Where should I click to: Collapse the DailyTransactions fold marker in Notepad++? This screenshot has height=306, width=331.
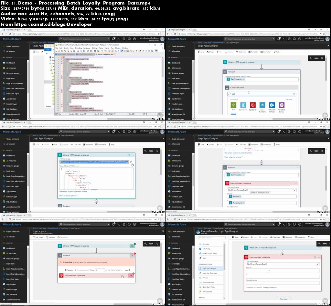coord(62,59)
